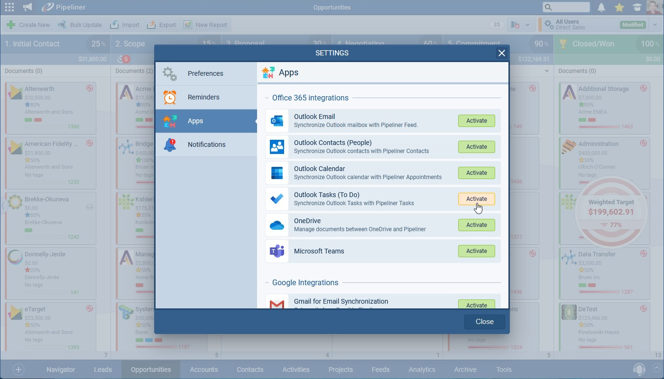Open the app grid launcher icon
This screenshot has width=664, height=379.
point(9,7)
